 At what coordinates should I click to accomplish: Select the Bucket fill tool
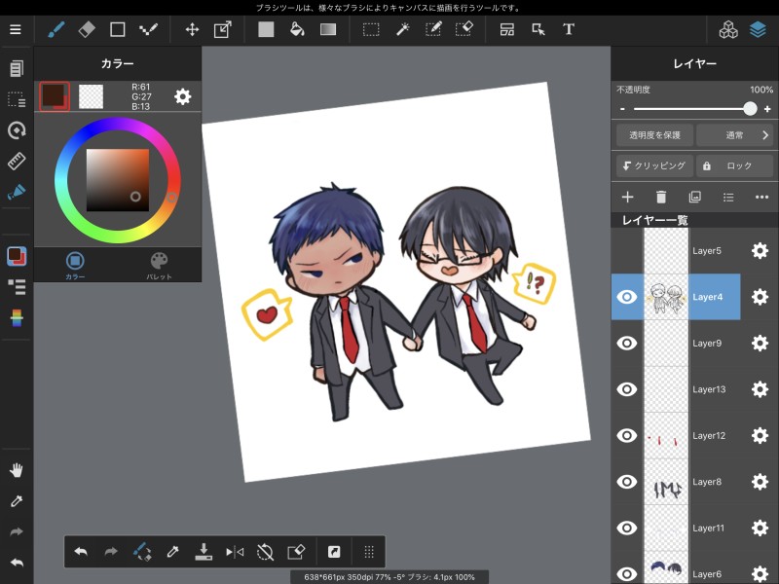click(297, 29)
